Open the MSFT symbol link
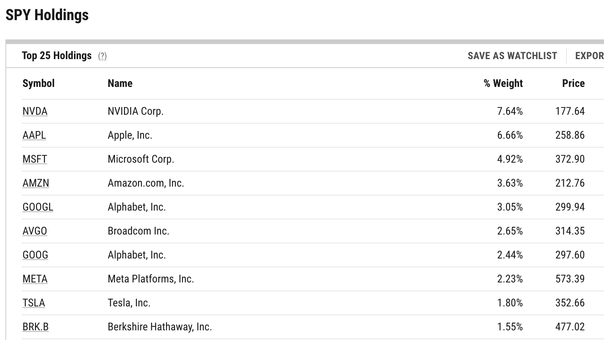604x340 pixels. [34, 159]
